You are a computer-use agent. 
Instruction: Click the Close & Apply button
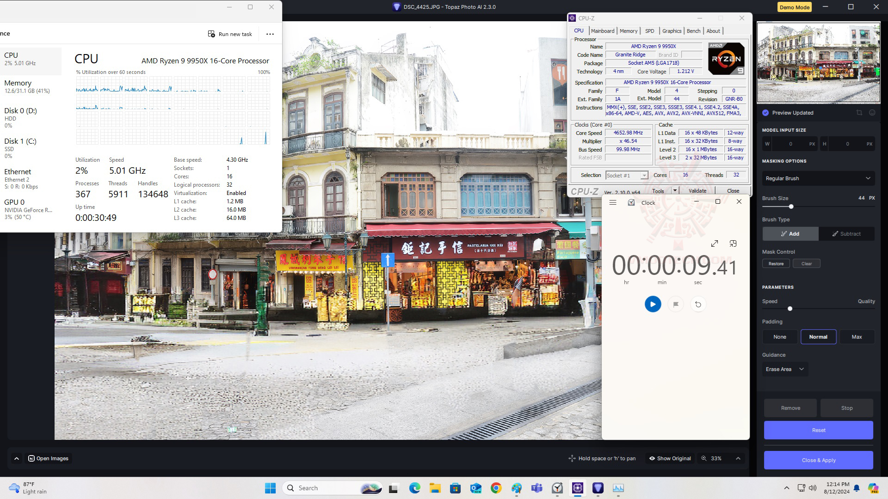point(818,460)
